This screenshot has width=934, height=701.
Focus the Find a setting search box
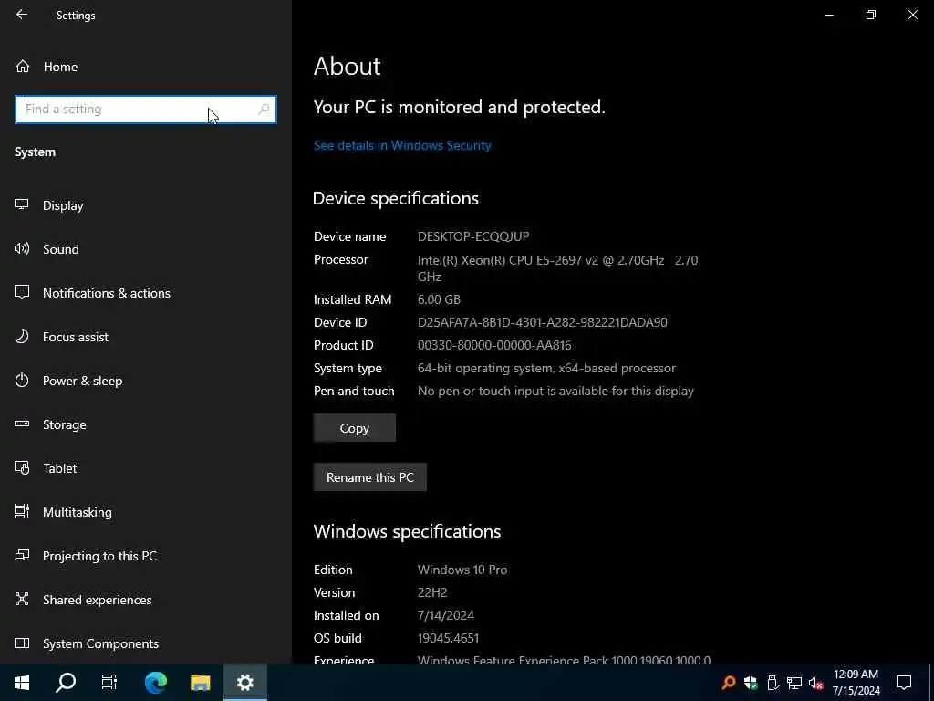tap(145, 110)
